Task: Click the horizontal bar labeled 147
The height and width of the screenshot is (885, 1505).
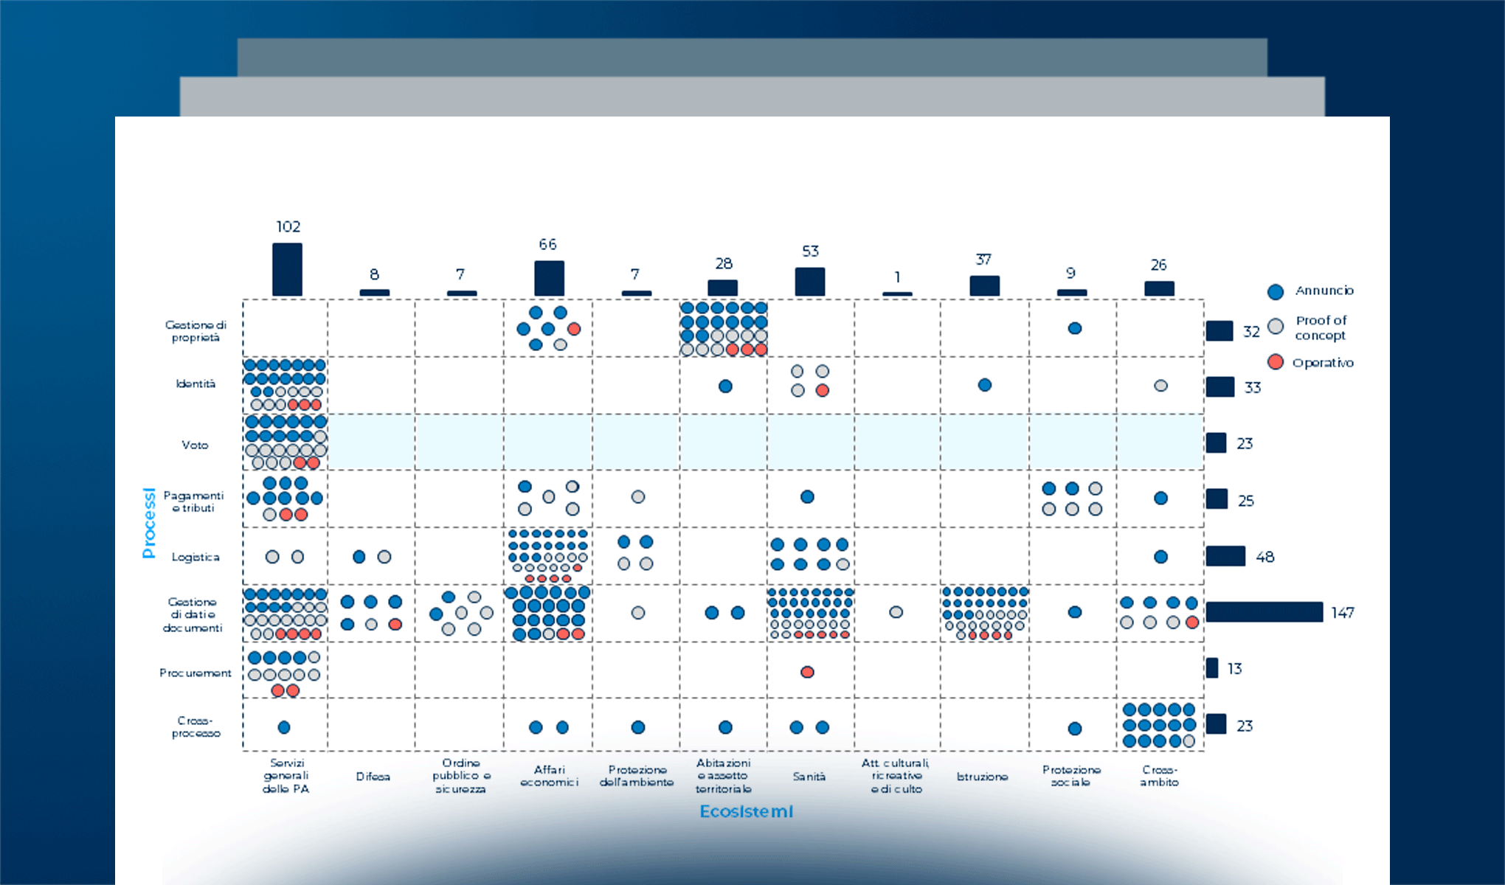Action: [x=1264, y=612]
